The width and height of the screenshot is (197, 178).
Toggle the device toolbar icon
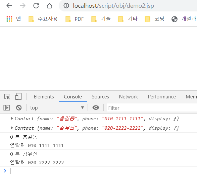tap(18, 96)
